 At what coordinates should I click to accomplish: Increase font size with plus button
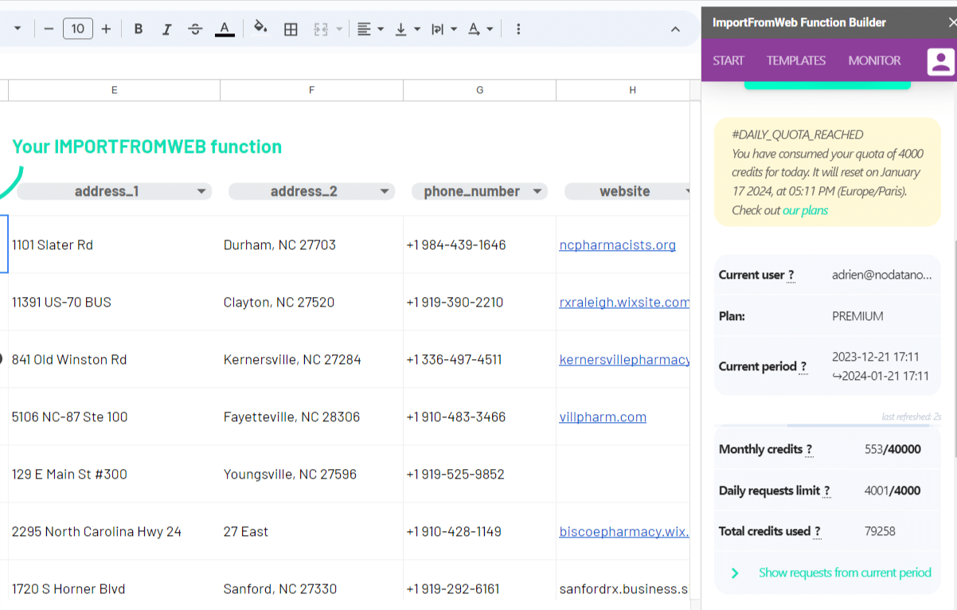[106, 29]
